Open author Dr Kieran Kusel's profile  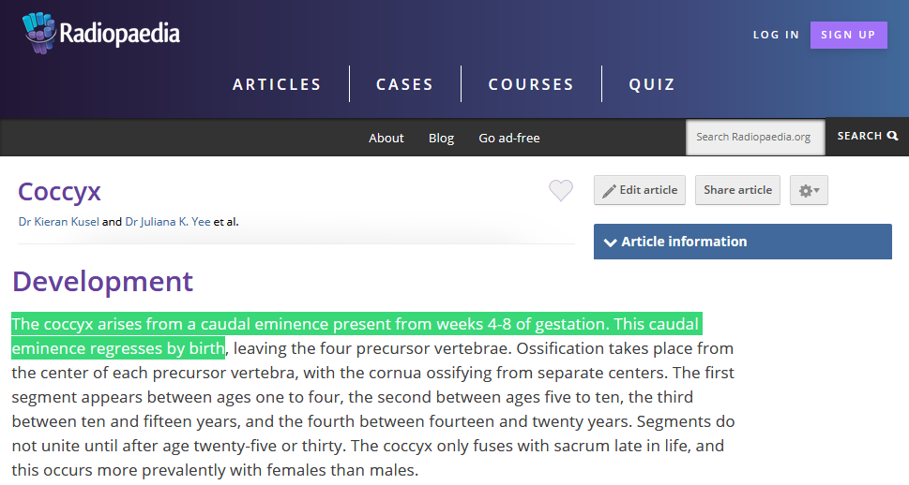tap(58, 222)
